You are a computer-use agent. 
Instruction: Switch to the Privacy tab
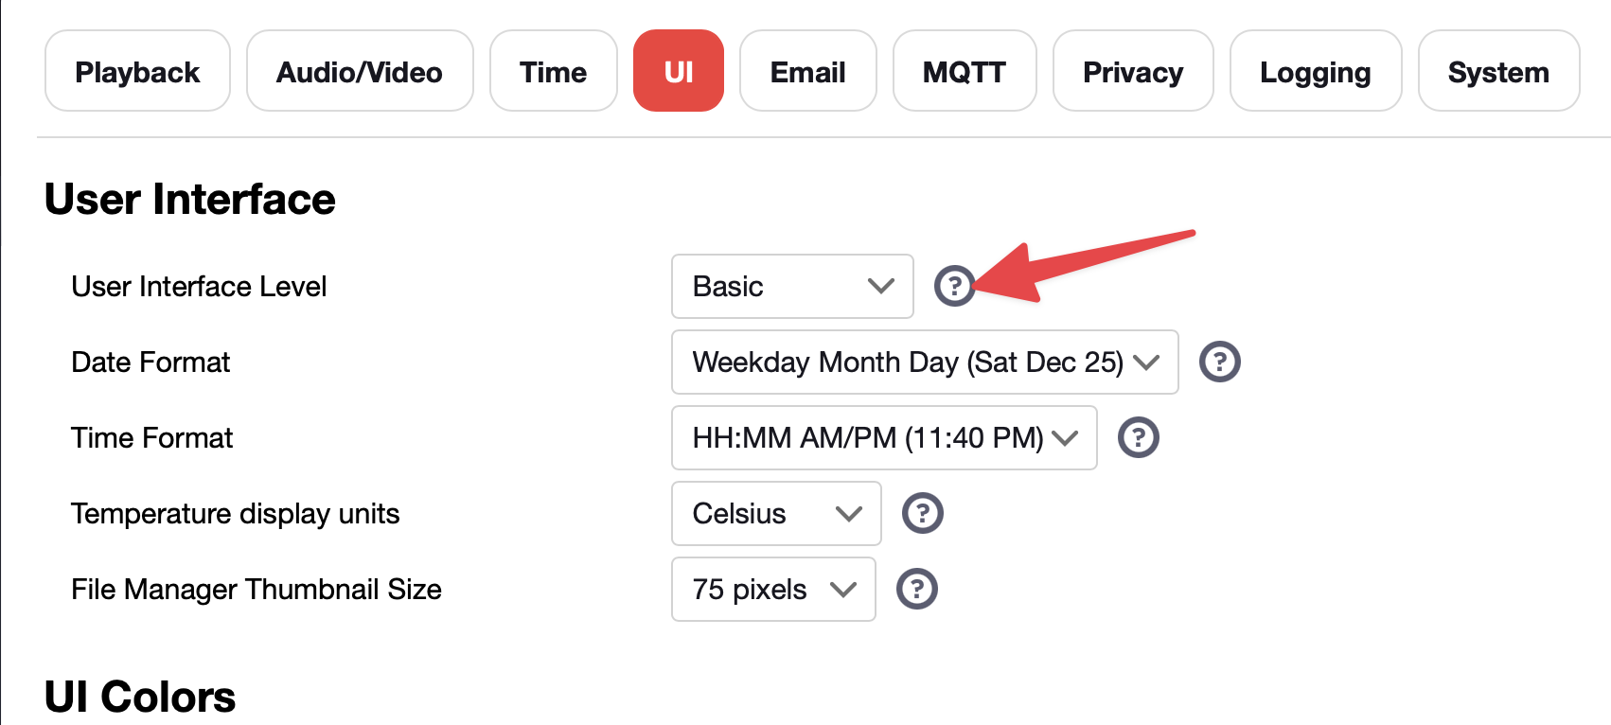(x=1133, y=71)
